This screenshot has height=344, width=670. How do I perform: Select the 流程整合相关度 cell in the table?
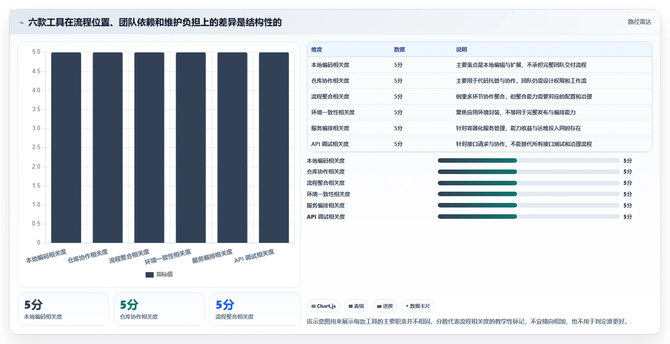click(330, 97)
